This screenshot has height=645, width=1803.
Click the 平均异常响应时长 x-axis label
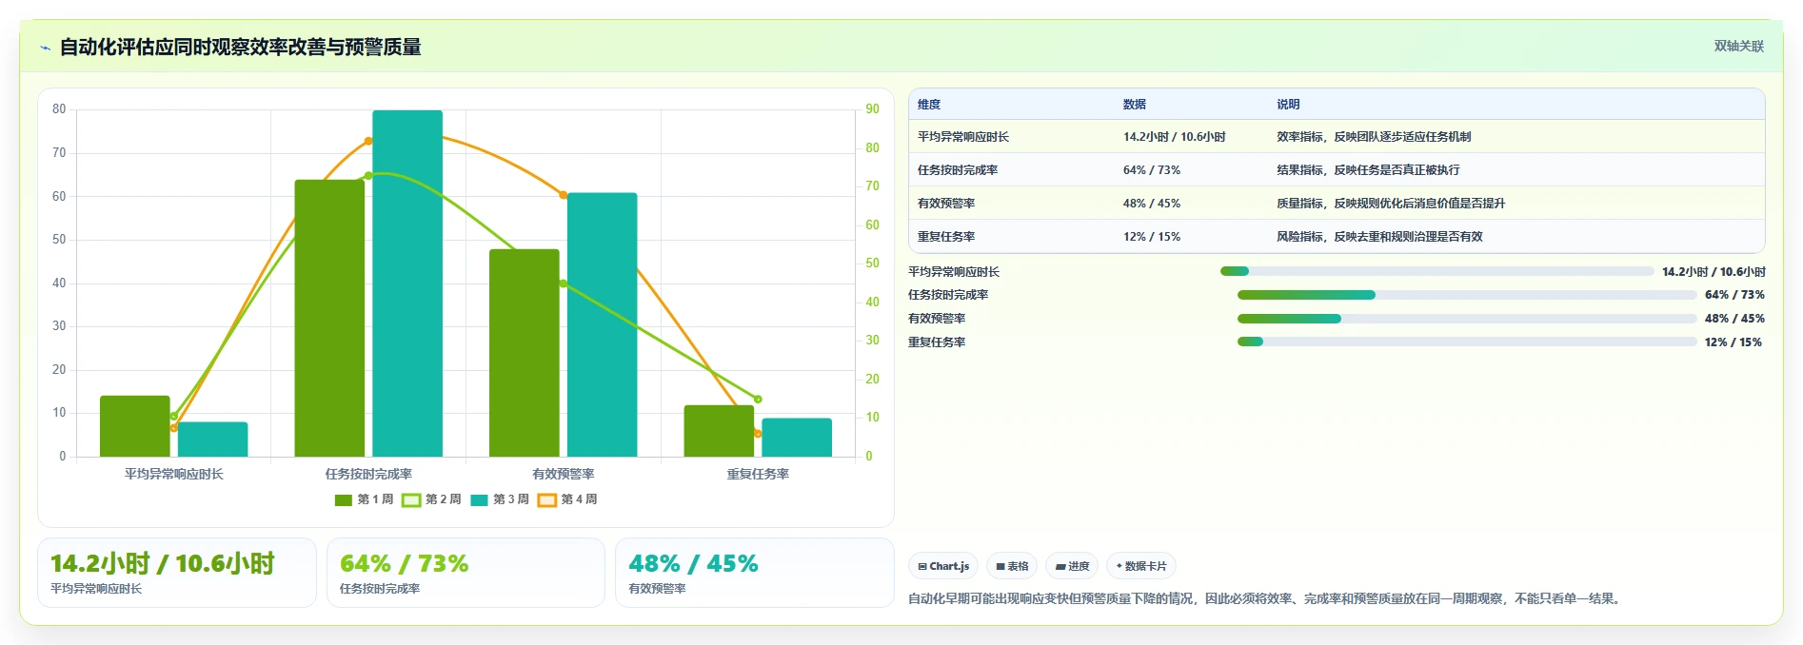(174, 474)
